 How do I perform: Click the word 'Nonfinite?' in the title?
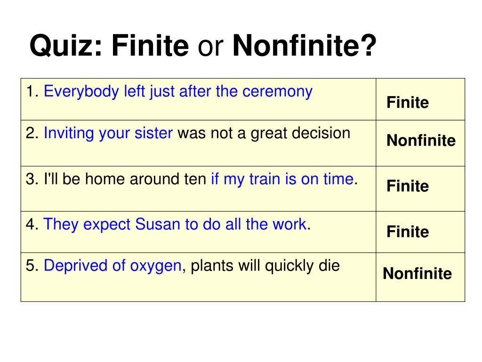coord(305,46)
